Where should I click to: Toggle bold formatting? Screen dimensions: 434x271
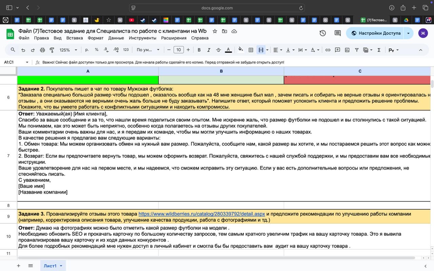click(x=199, y=50)
